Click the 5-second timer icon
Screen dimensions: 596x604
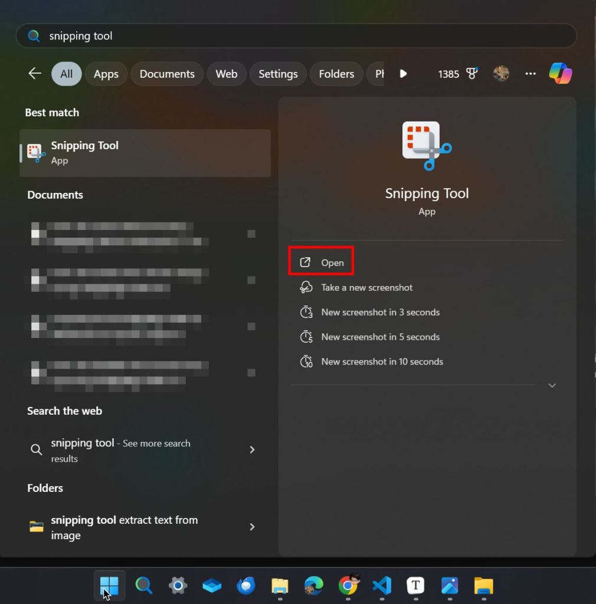point(306,337)
